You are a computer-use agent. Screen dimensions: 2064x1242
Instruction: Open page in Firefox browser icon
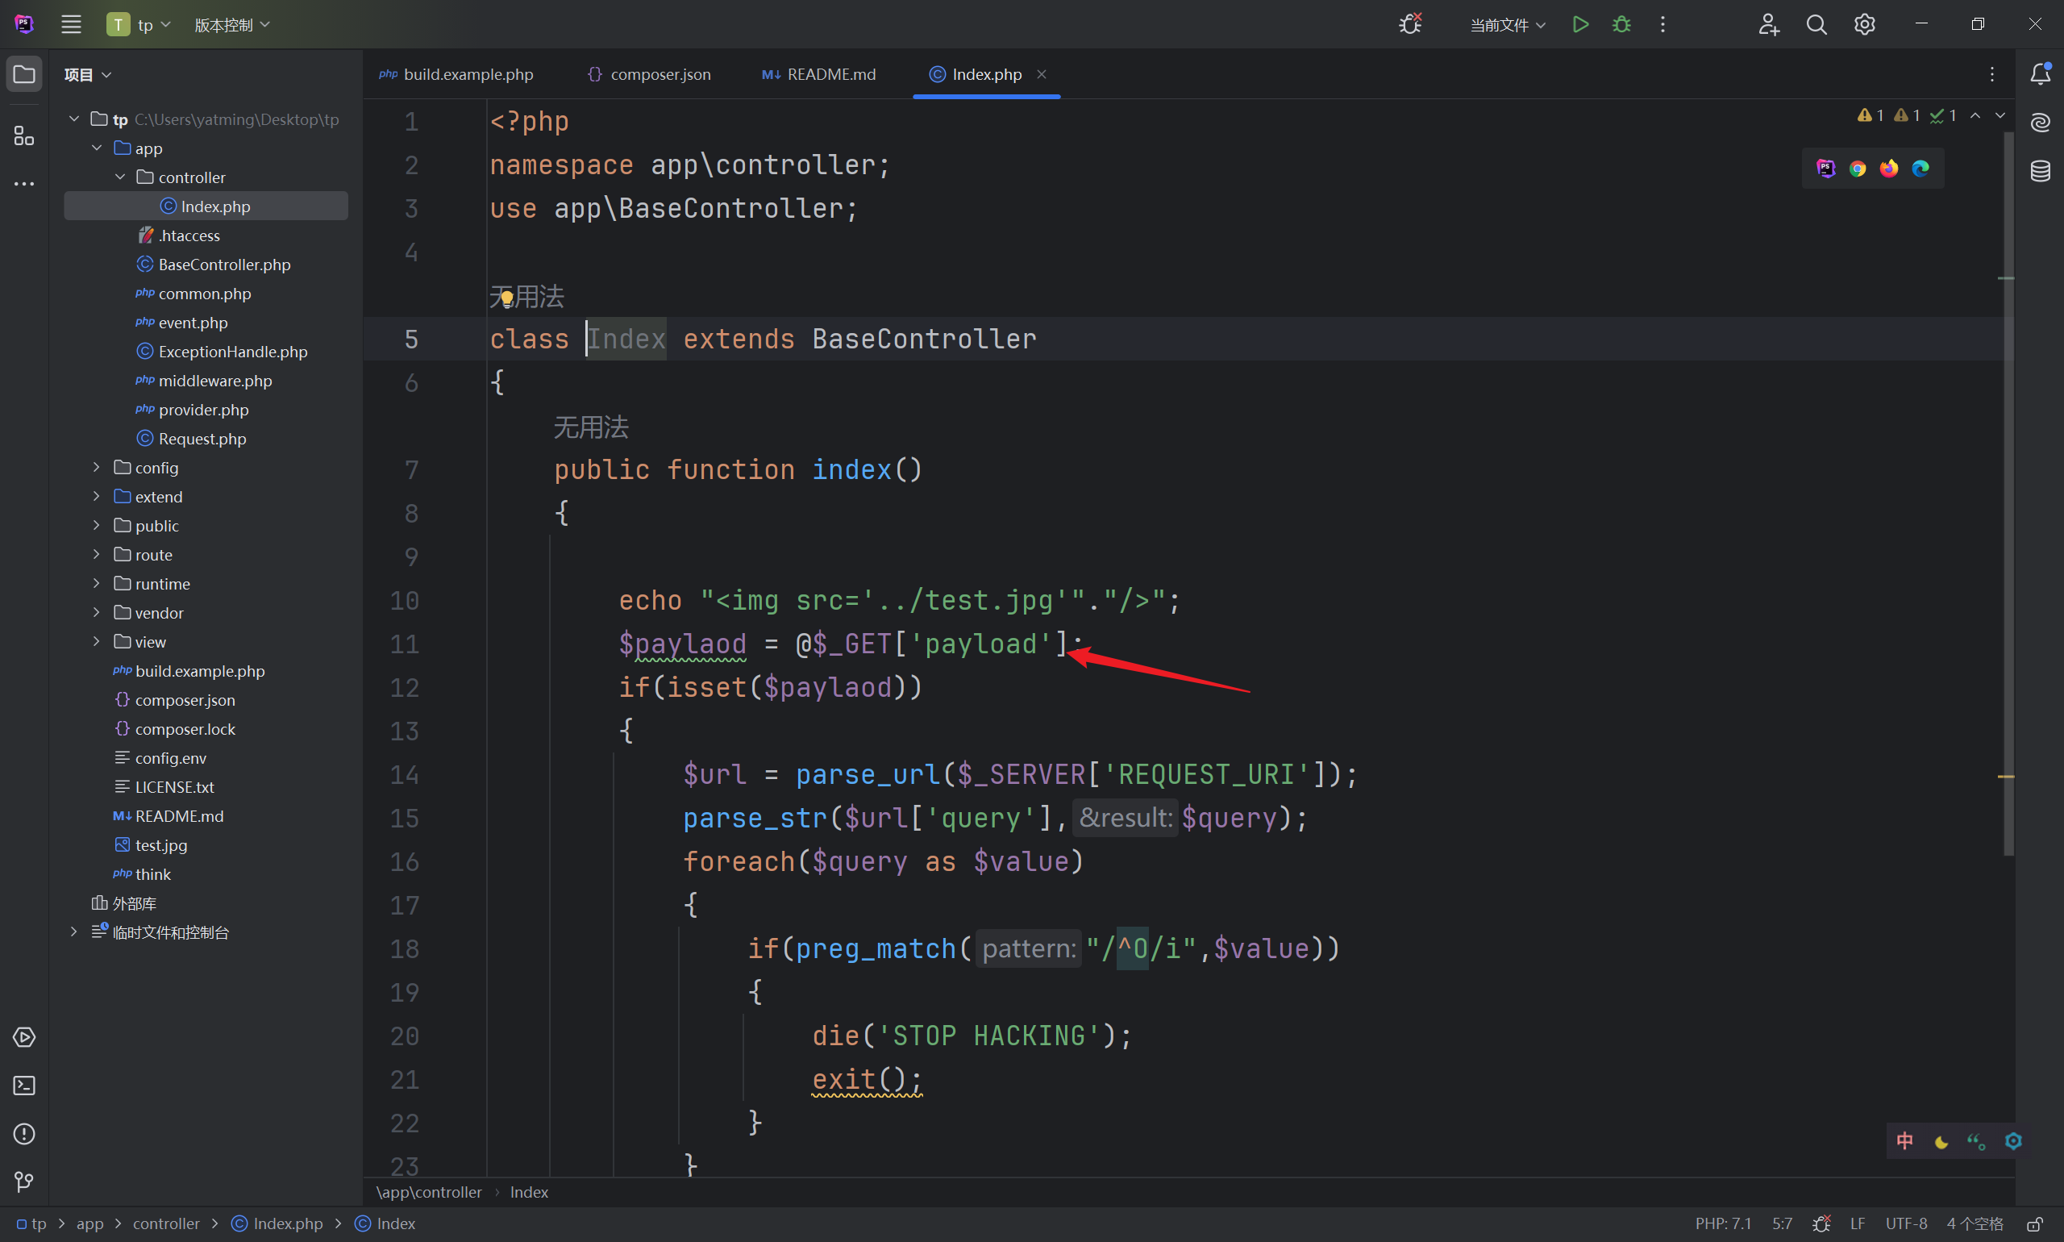[x=1889, y=169]
